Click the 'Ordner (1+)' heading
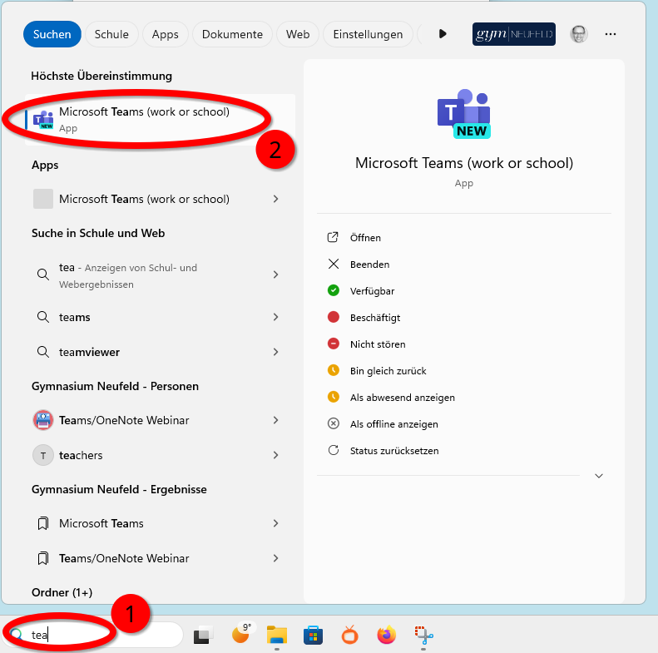 point(62,592)
